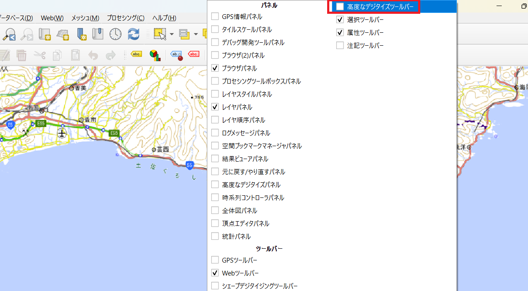This screenshot has width=528, height=291.
Task: Open the ヘルプ(H) menu
Action: [164, 18]
